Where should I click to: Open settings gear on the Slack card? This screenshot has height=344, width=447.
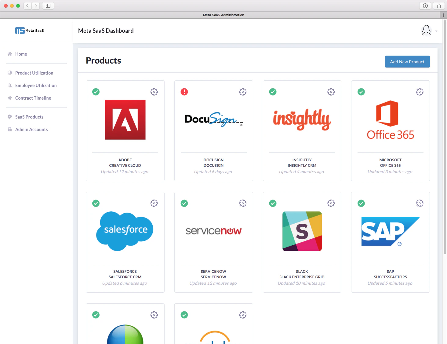tap(331, 203)
